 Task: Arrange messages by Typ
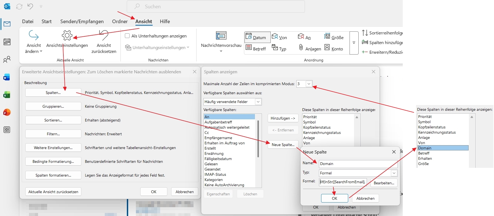click(x=279, y=48)
